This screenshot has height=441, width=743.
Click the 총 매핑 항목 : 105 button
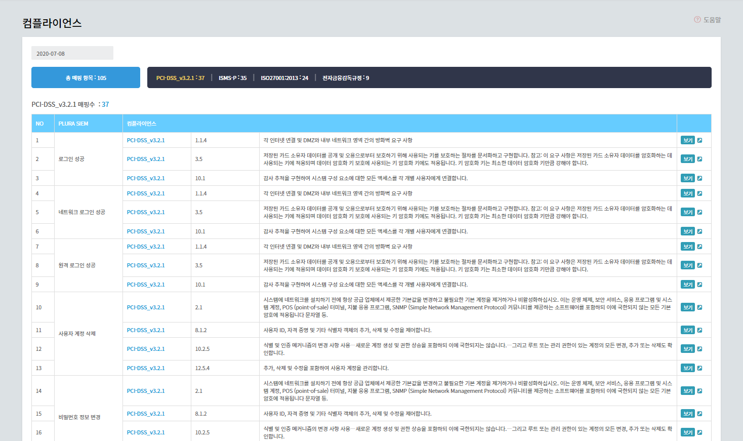(x=86, y=78)
